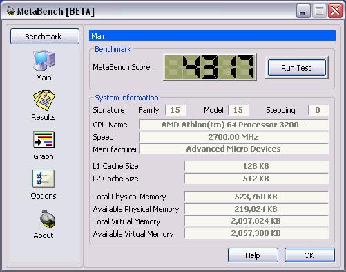This screenshot has height=272, width=346.
Task: Click the MetaBench [BETA] window title
Action: [x=56, y=11]
